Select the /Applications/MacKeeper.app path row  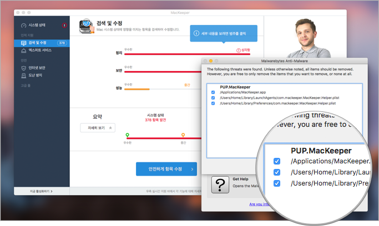point(242,93)
